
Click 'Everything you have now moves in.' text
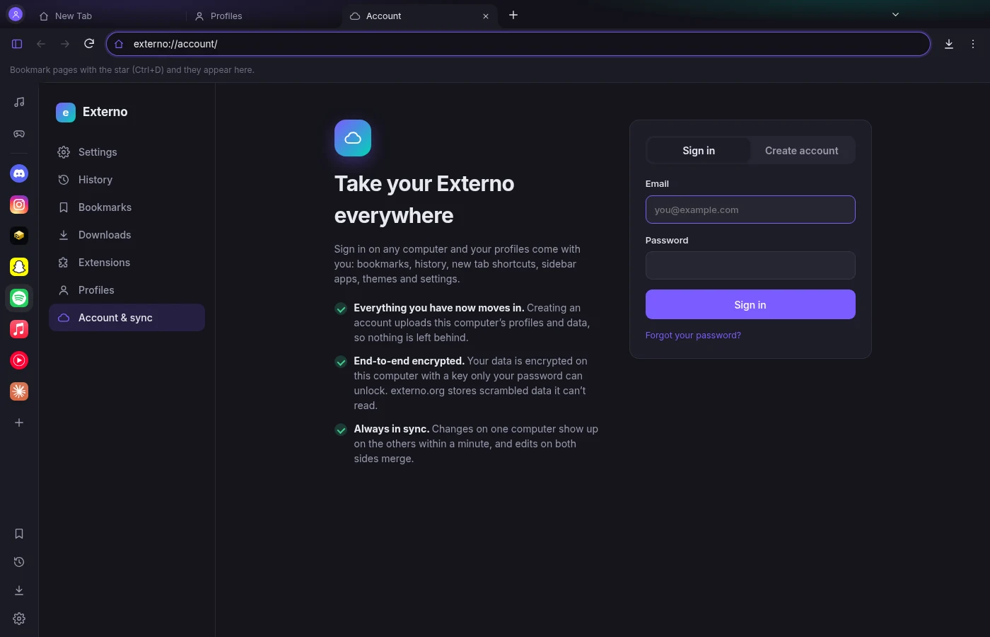coord(438,308)
